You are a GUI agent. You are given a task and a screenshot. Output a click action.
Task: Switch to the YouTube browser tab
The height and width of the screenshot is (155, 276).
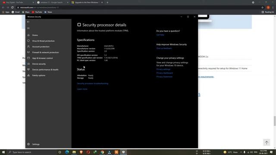18,3
